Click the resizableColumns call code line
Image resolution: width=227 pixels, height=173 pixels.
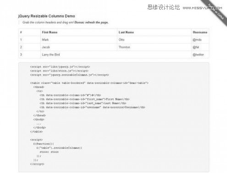click(x=59, y=148)
